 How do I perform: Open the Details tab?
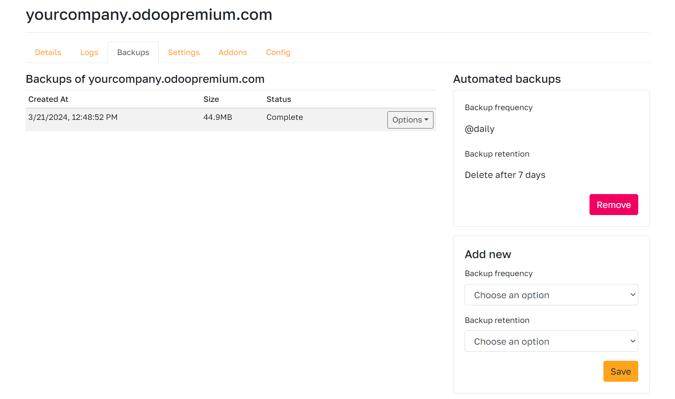pyautogui.click(x=48, y=52)
